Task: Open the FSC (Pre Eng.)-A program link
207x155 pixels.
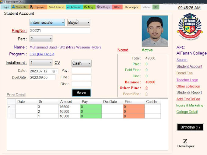Action: pos(42,54)
